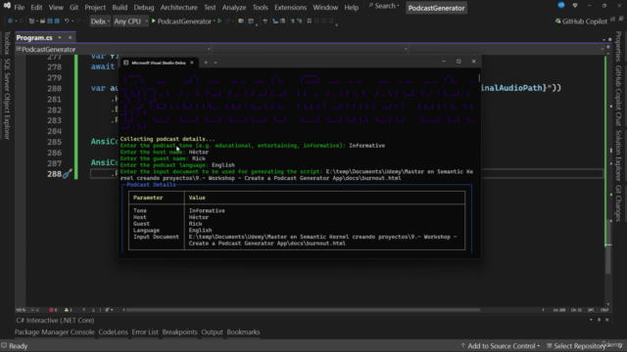Click the undo icon
The image size is (627, 352).
pyautogui.click(x=67, y=22)
